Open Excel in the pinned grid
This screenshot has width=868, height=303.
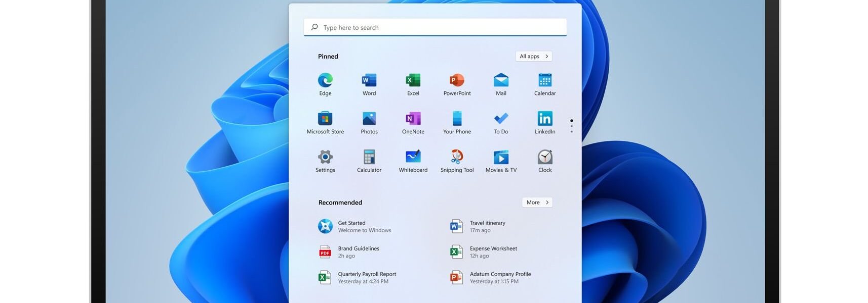[413, 84]
